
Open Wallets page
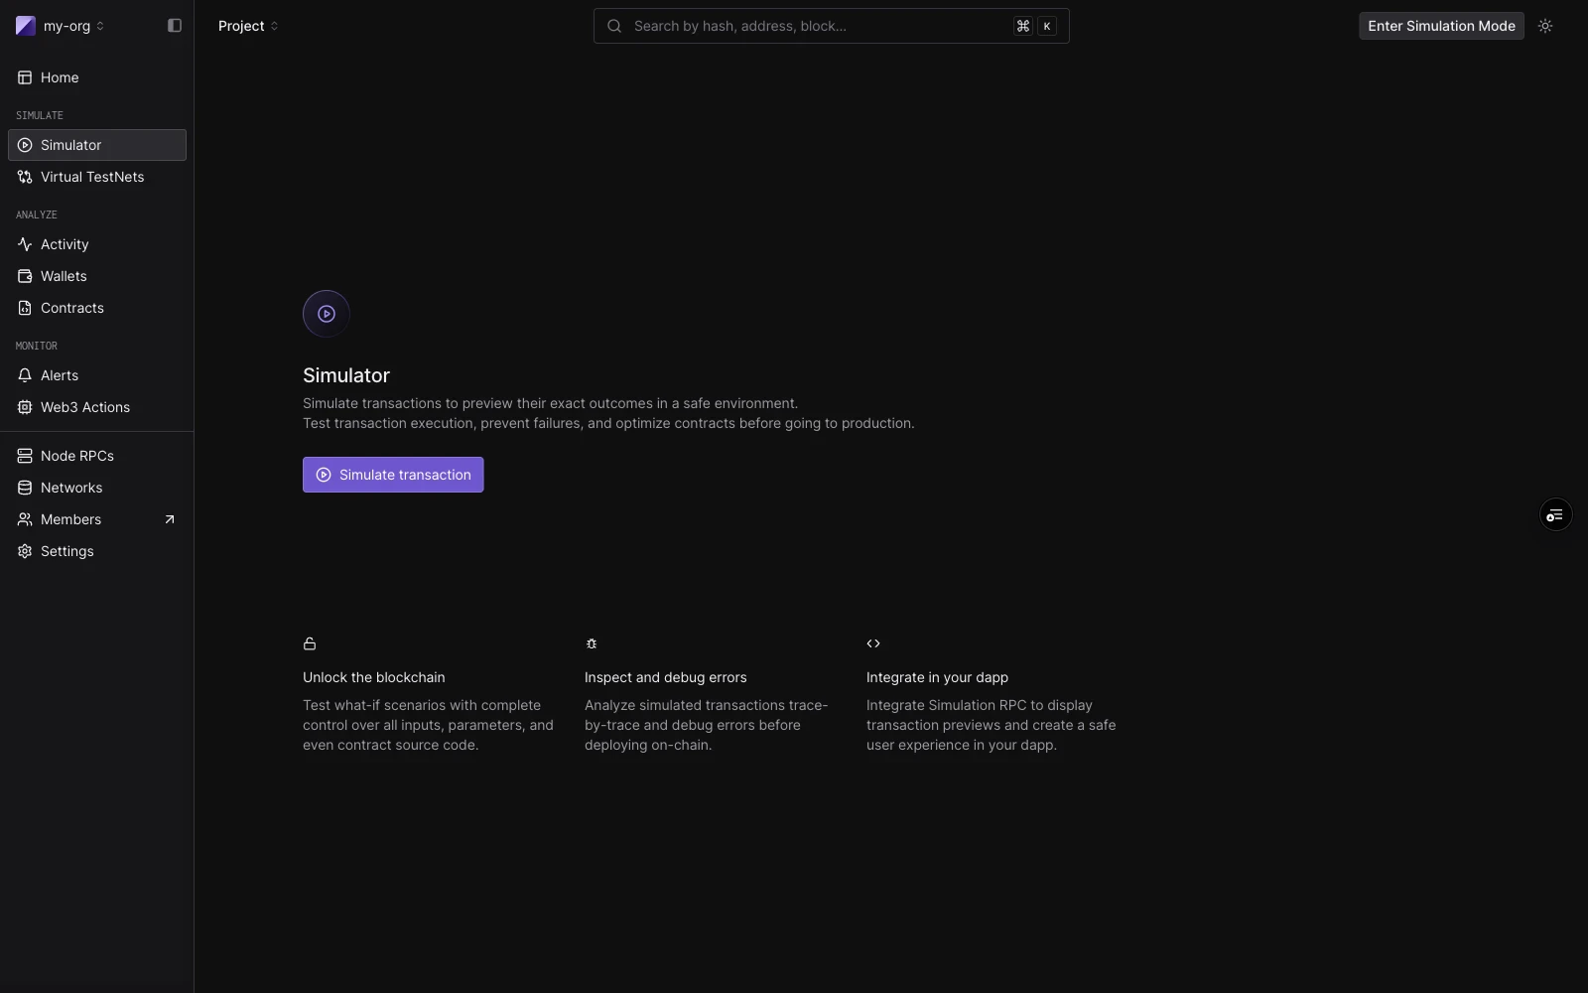[97, 276]
